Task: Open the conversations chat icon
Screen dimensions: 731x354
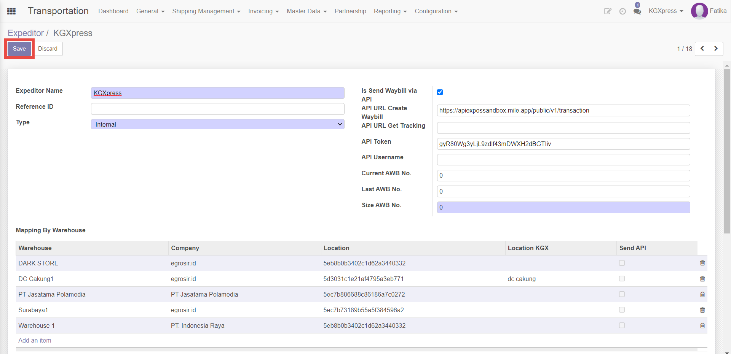Action: click(x=637, y=11)
